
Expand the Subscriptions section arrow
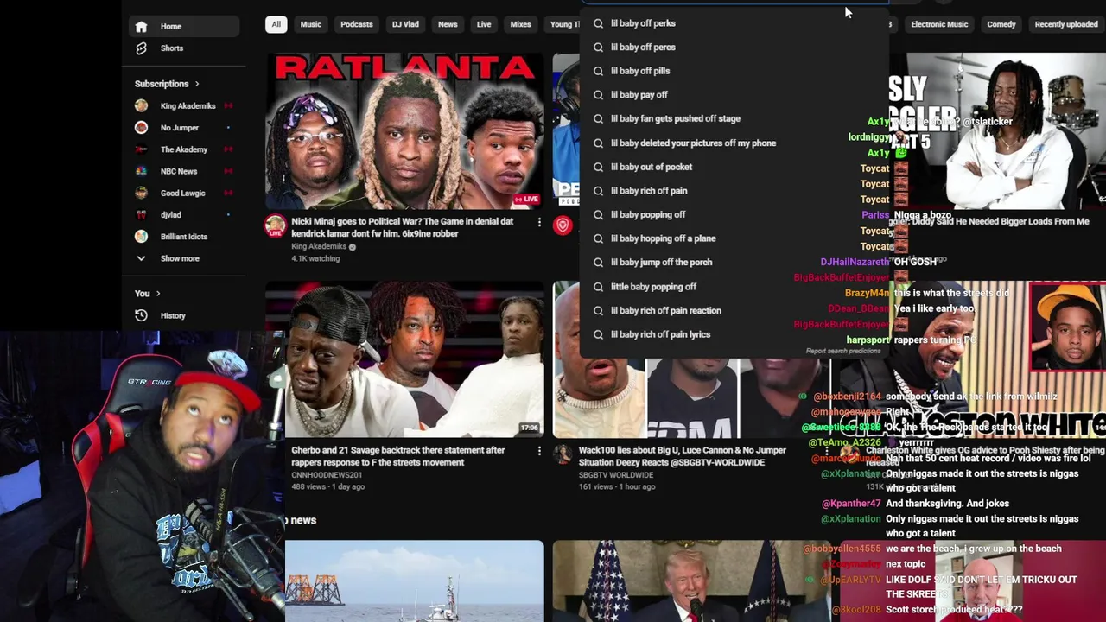point(197,84)
